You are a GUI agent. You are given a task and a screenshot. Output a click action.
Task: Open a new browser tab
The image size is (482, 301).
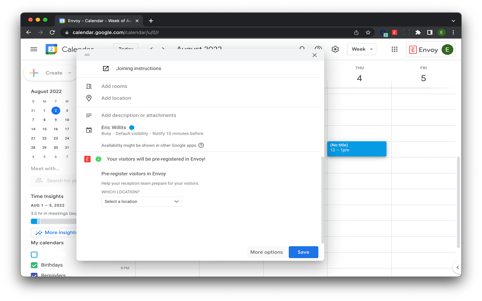(151, 21)
